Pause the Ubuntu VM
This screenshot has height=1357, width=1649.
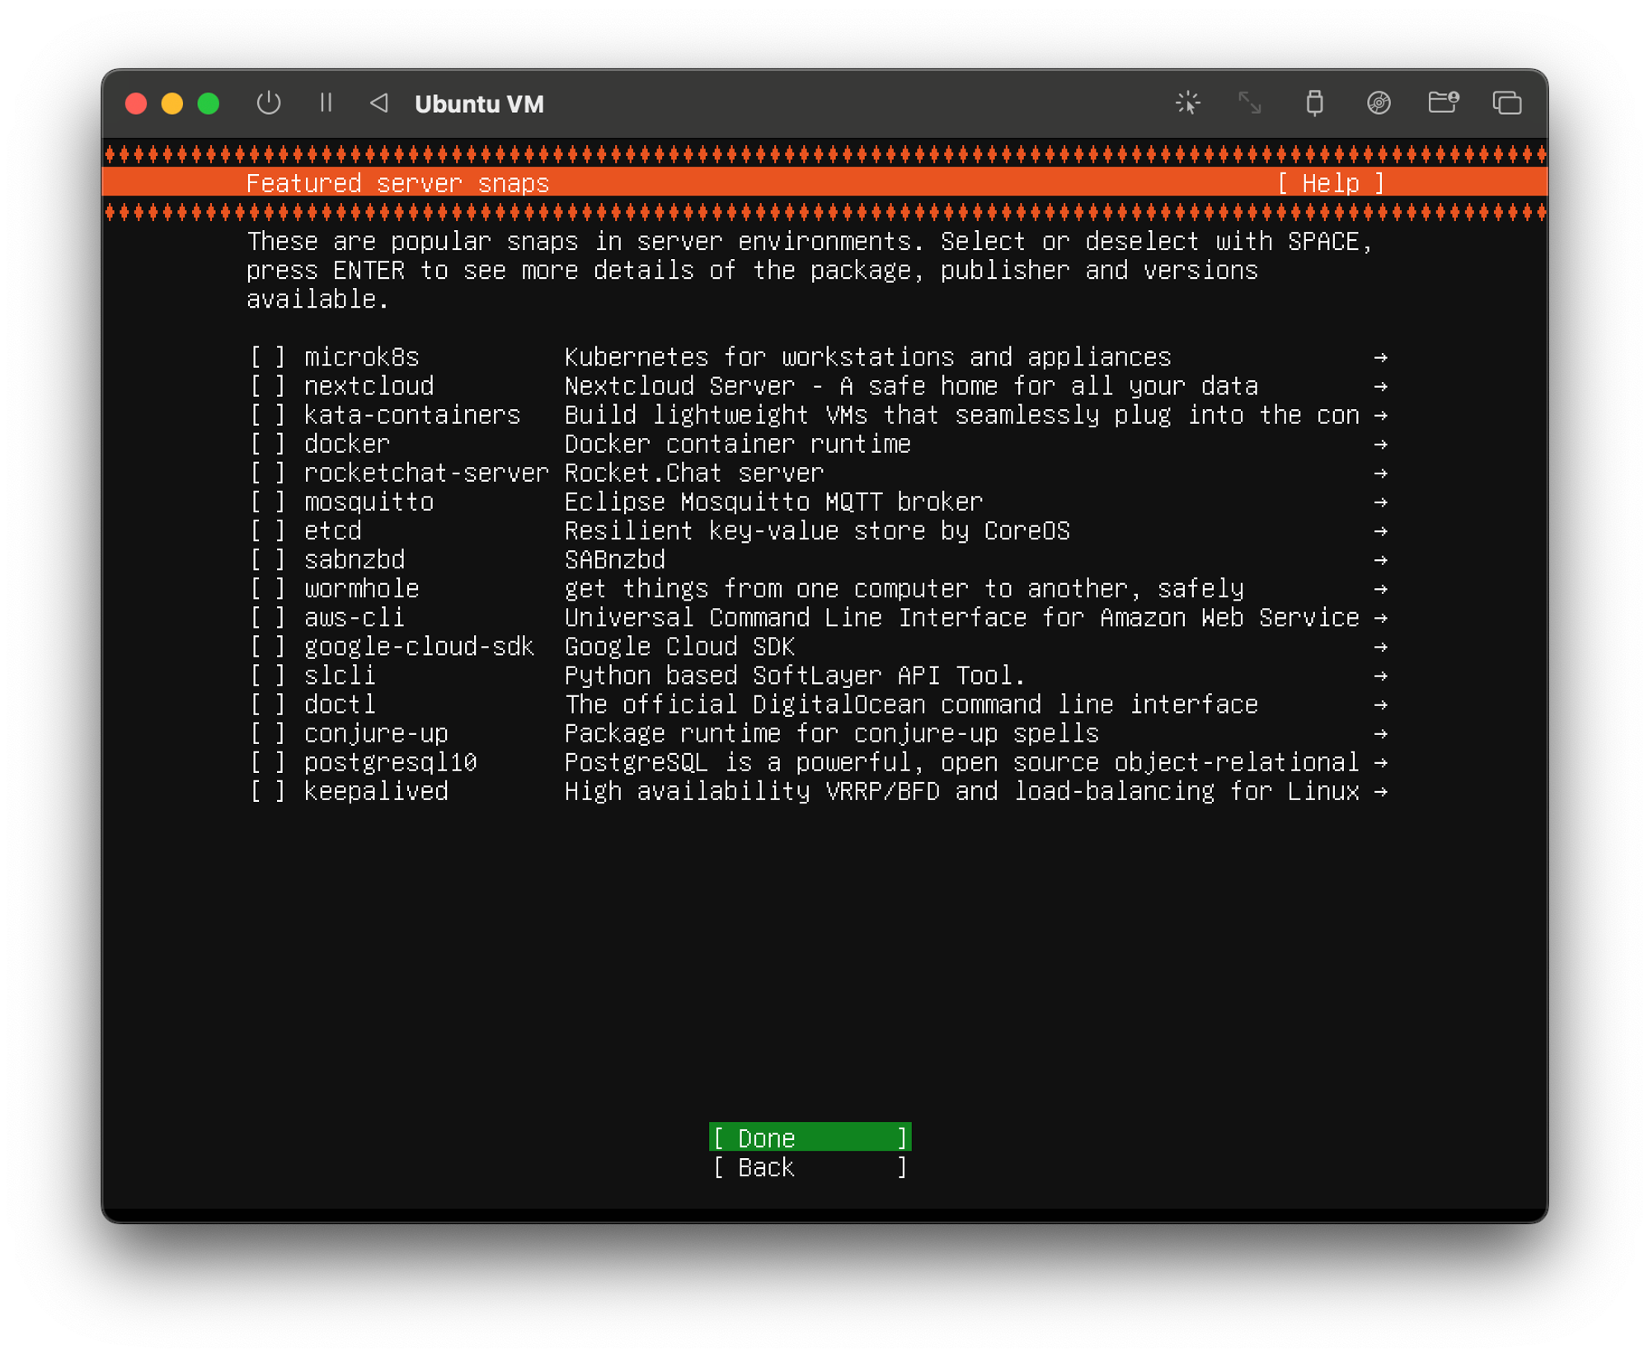click(x=326, y=103)
